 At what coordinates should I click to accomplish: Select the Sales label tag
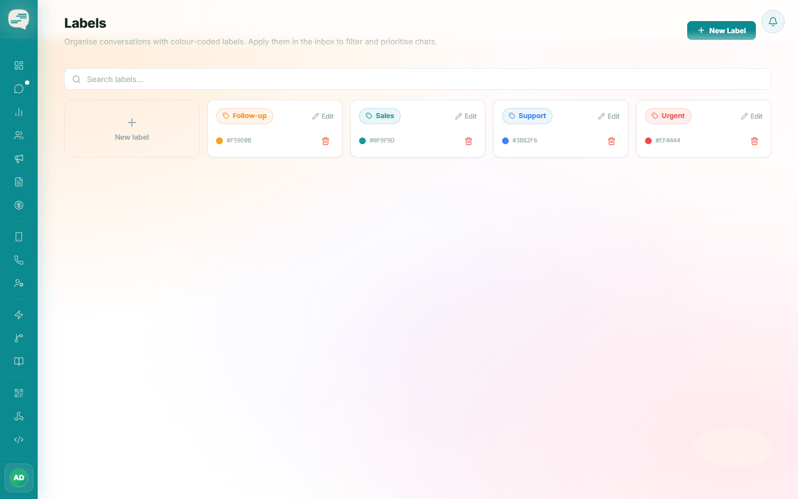380,116
